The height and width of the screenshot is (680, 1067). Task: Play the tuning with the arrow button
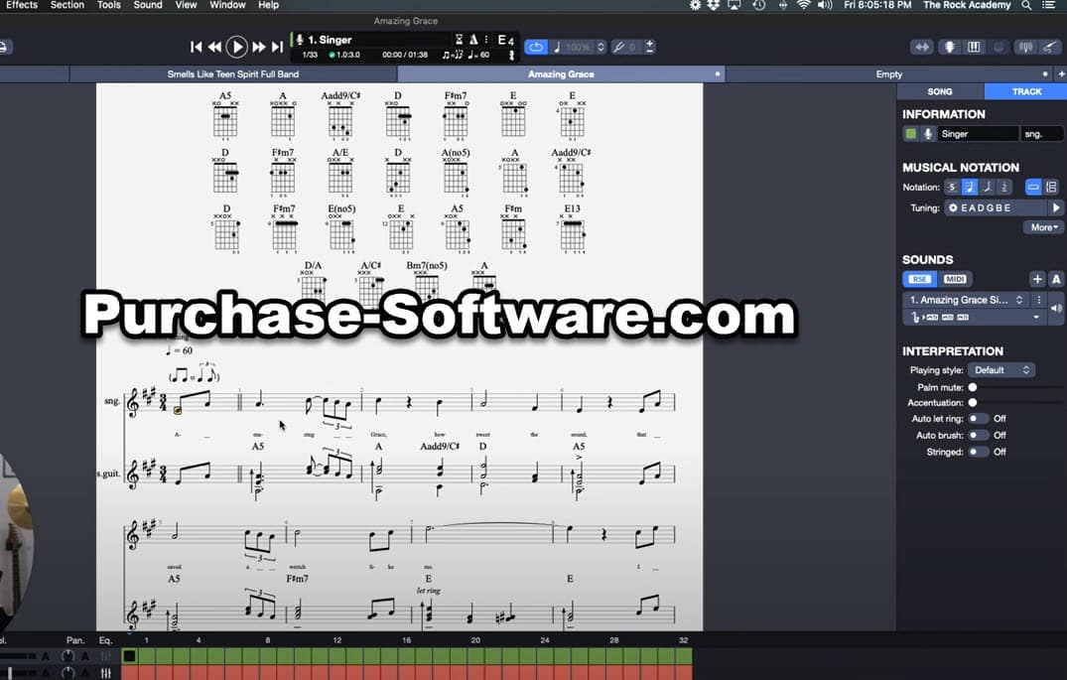click(x=1055, y=208)
